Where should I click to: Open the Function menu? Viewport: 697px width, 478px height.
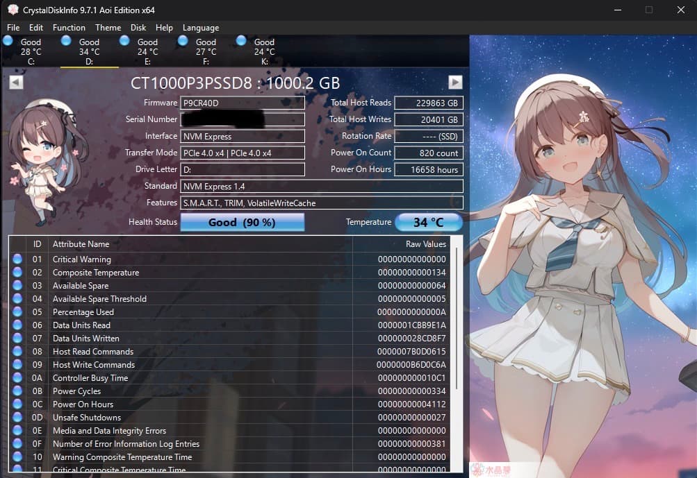[69, 28]
